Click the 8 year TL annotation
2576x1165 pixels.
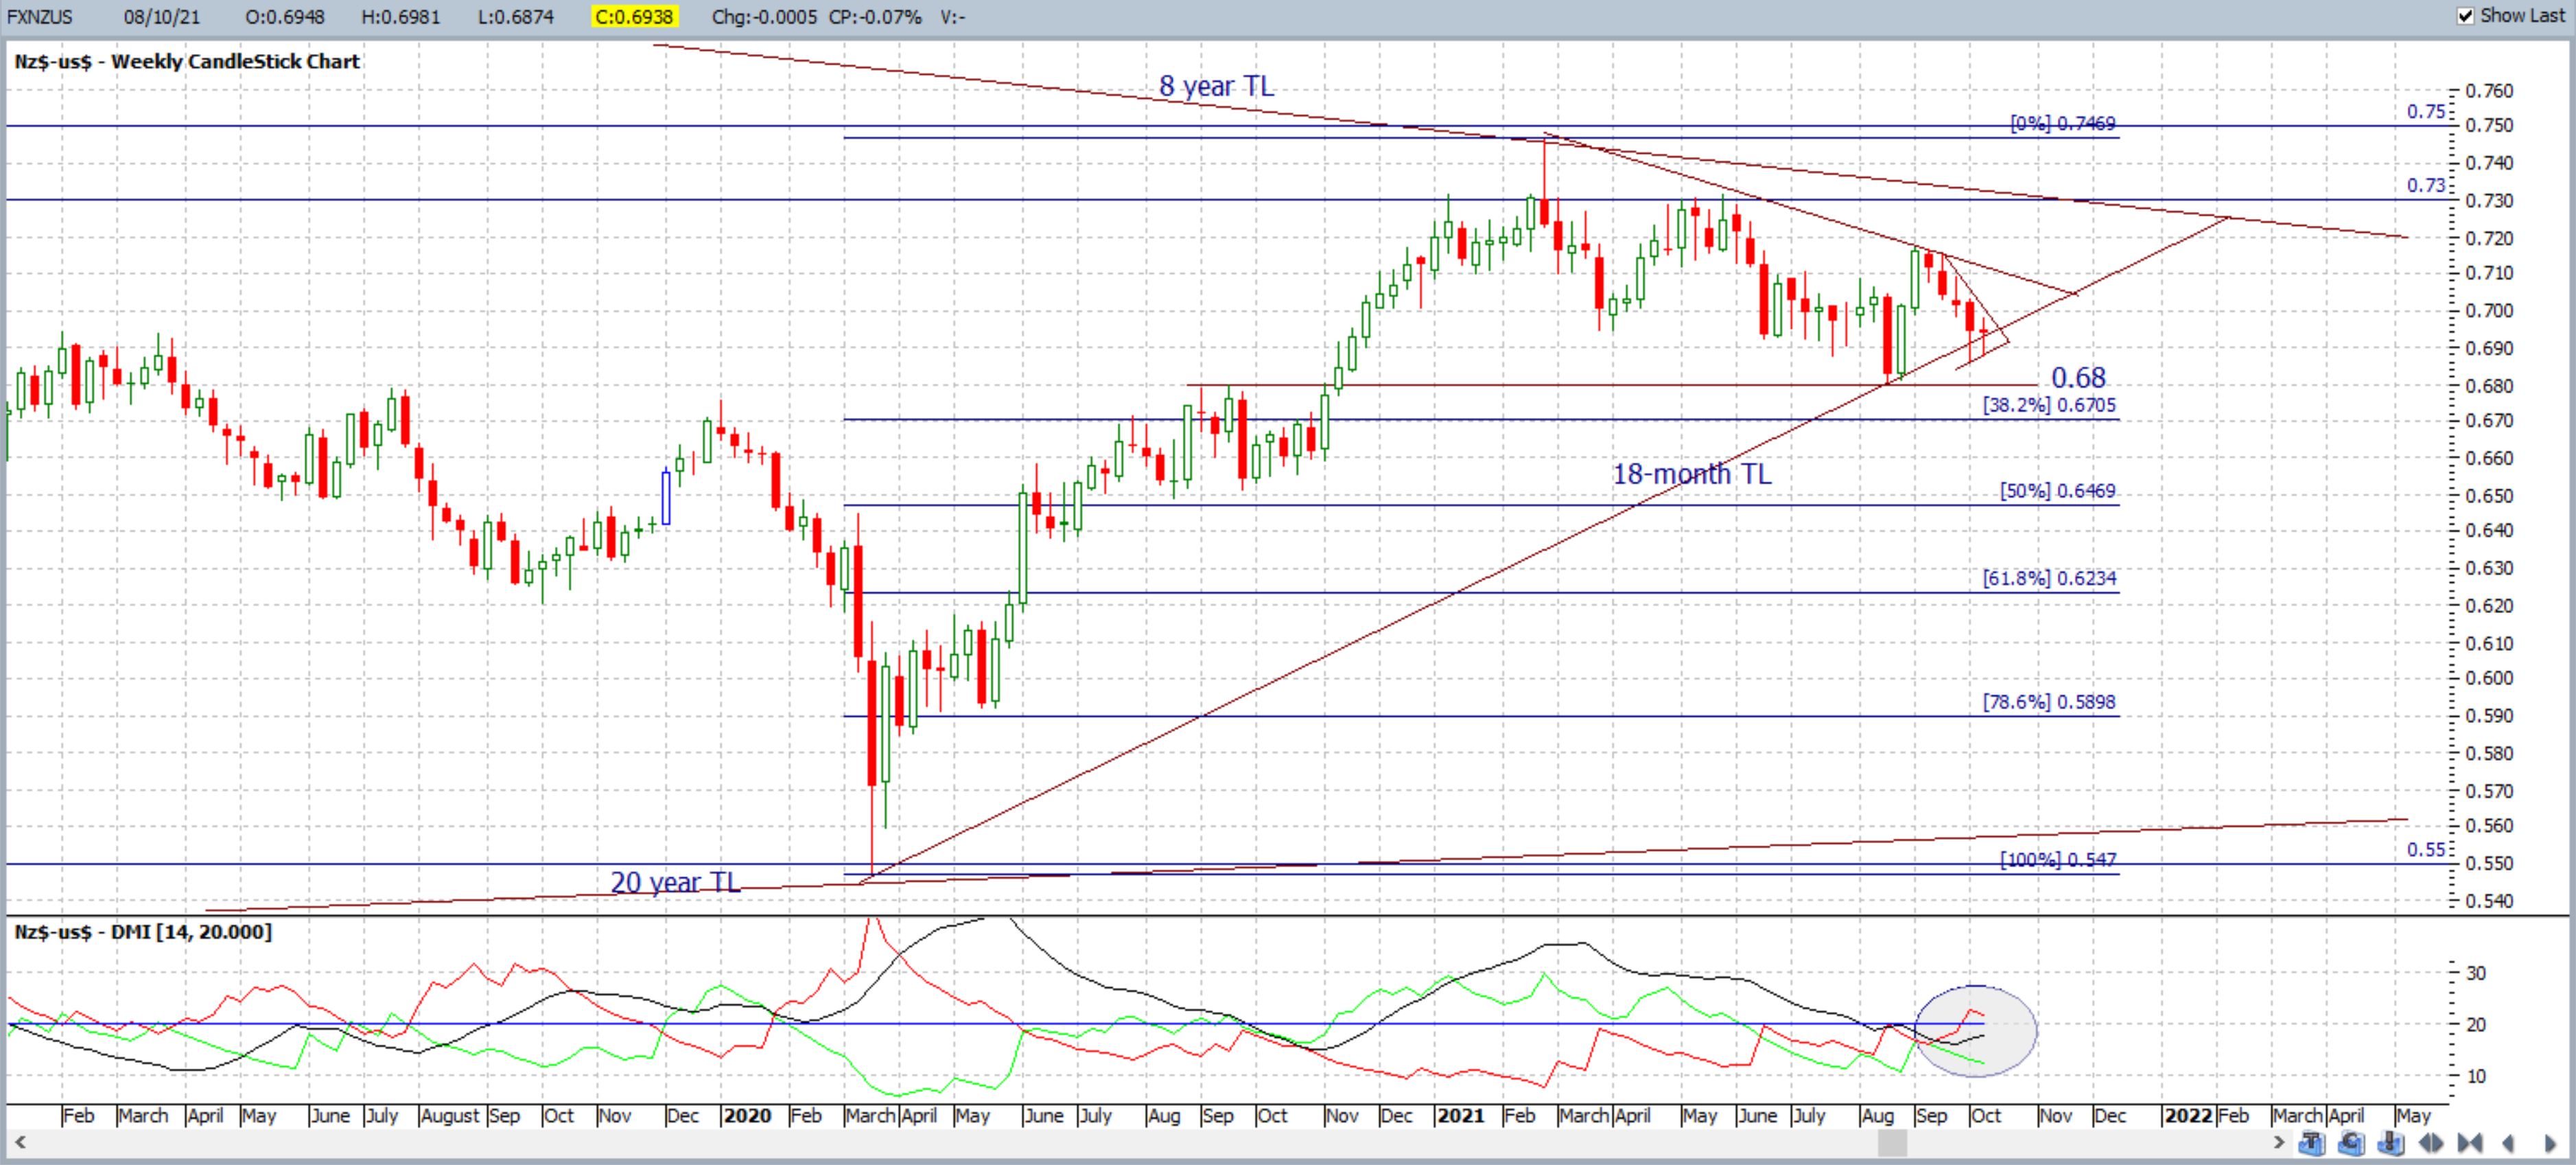click(x=1216, y=86)
